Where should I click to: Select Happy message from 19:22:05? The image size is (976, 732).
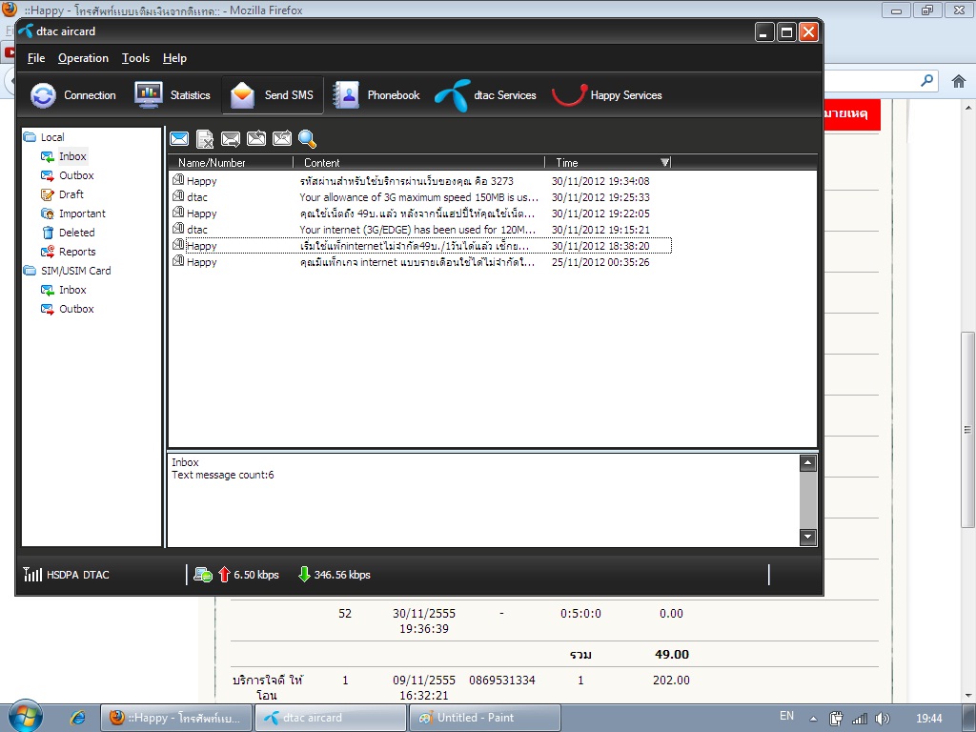[420, 213]
